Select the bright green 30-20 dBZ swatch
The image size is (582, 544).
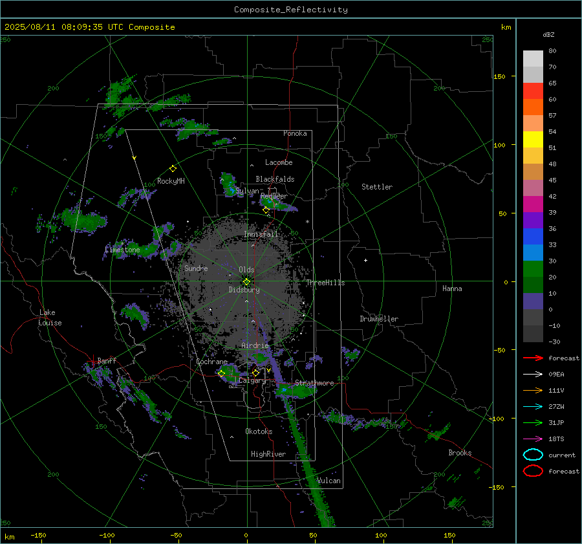click(533, 269)
